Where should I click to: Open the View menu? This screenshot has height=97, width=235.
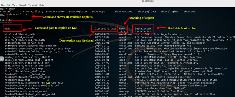15,5
